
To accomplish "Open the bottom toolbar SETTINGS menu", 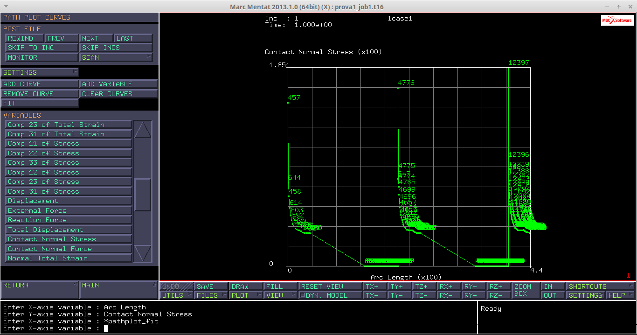I will click(x=586, y=295).
